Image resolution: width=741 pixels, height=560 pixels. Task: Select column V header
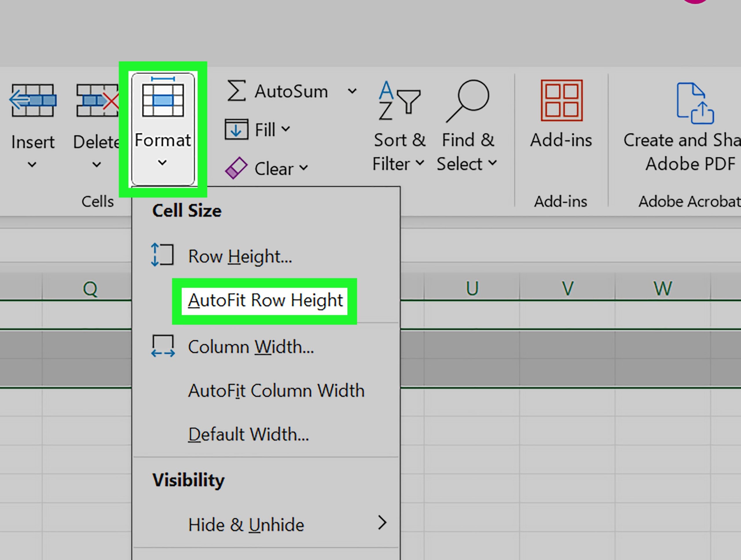[x=568, y=288]
